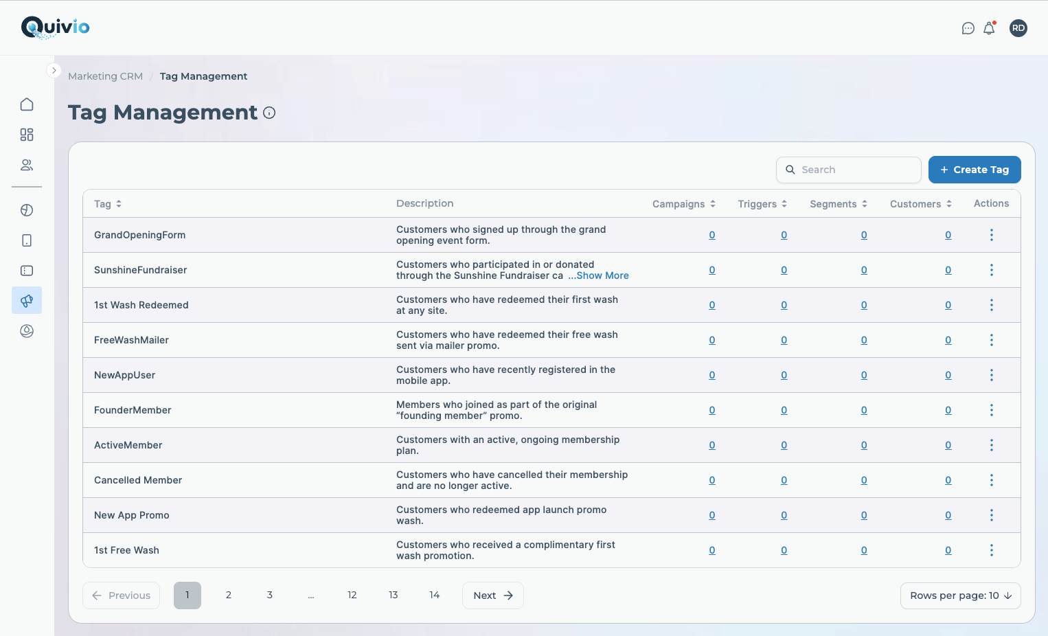The height and width of the screenshot is (636, 1048).
Task: Open the notifications bell icon
Action: point(989,28)
